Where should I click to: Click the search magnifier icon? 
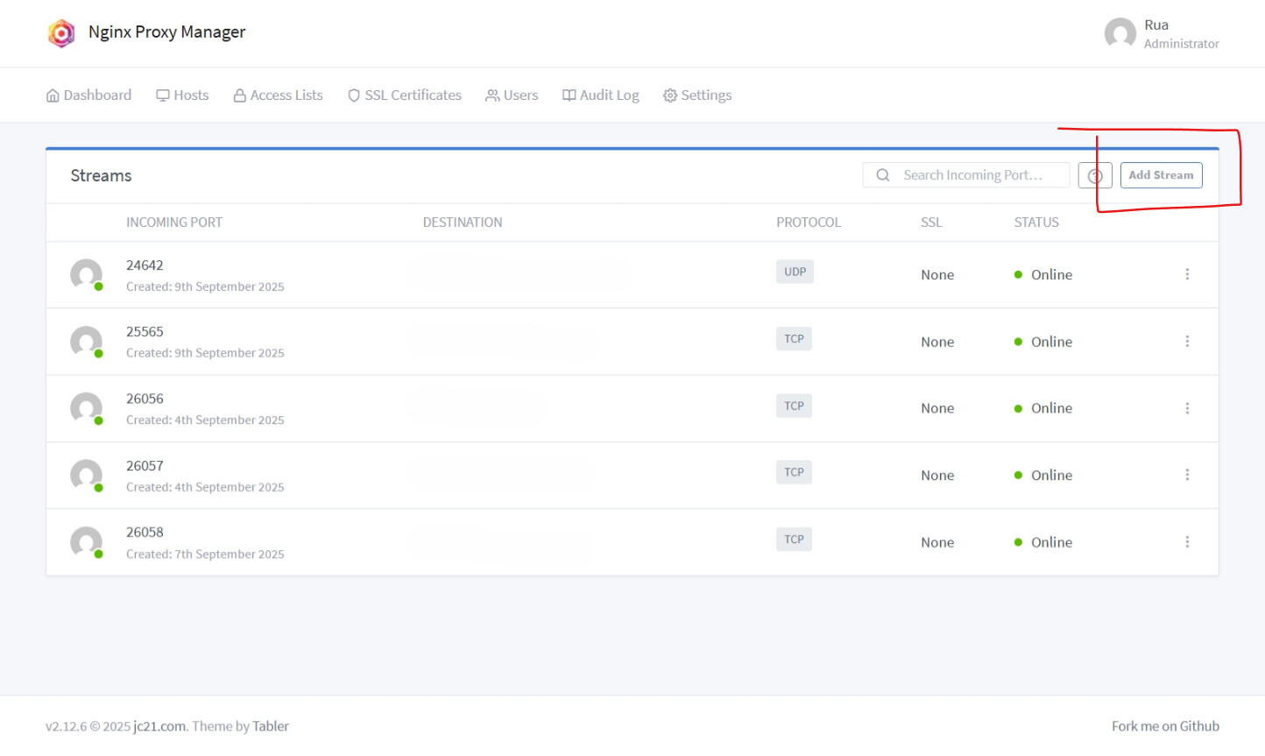[883, 175]
